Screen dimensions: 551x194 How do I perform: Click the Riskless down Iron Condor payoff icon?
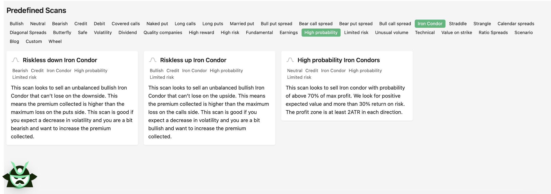tap(15, 60)
